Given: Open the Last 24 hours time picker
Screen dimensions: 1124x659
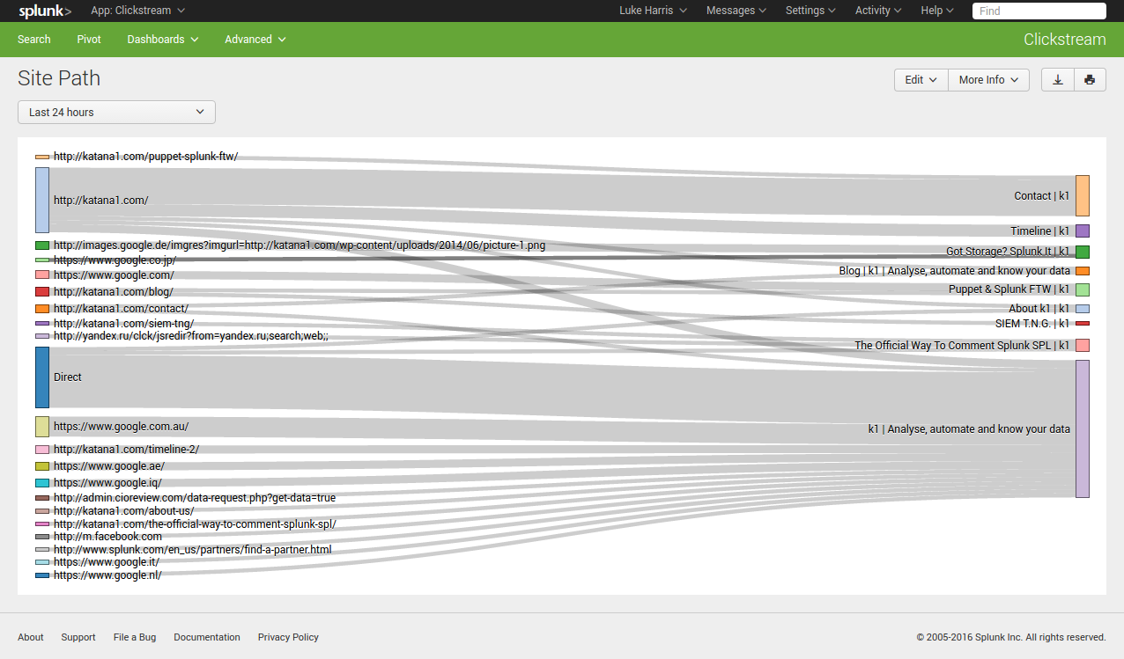Looking at the screenshot, I should pos(116,112).
